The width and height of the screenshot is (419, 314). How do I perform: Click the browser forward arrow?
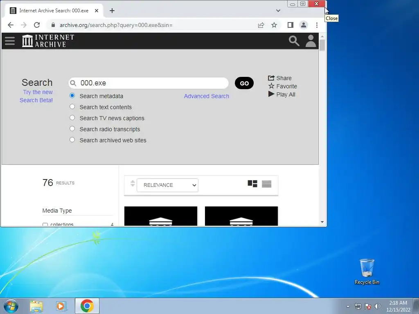[24, 25]
